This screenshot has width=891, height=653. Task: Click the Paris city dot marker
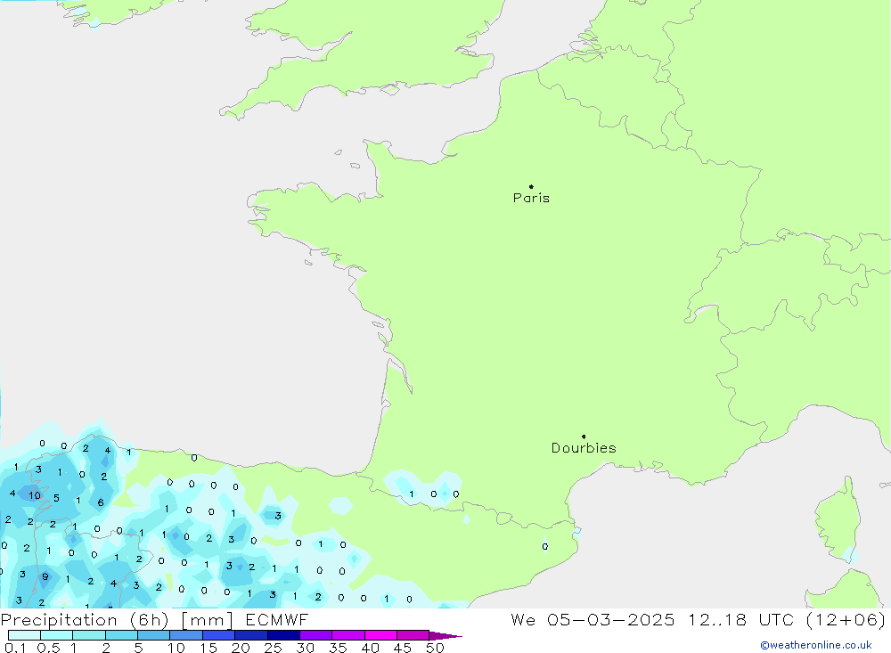(531, 186)
